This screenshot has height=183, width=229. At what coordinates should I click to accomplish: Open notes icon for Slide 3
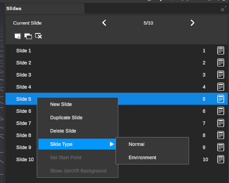click(221, 75)
